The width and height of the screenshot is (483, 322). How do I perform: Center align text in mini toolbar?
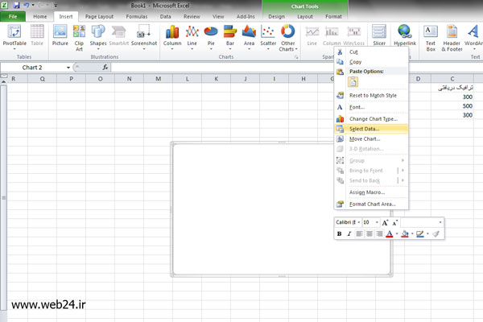click(x=369, y=234)
